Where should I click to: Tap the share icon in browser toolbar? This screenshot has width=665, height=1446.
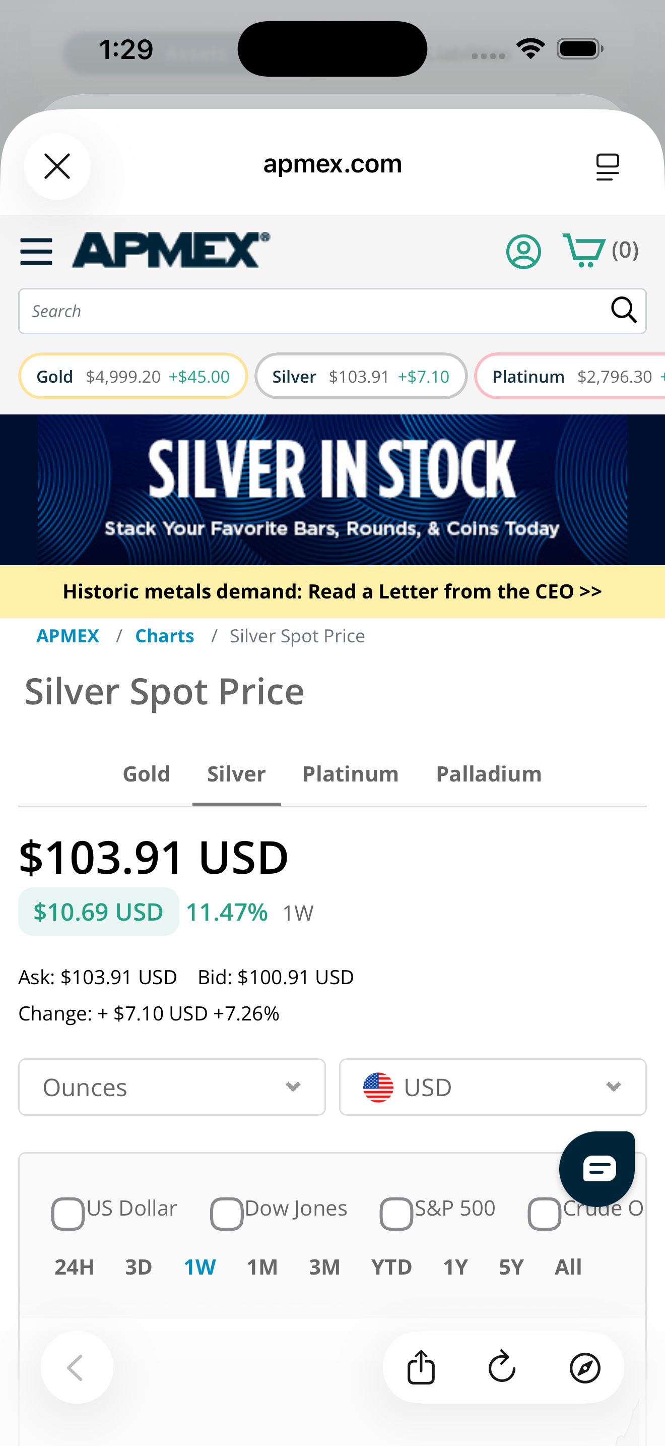[421, 1367]
